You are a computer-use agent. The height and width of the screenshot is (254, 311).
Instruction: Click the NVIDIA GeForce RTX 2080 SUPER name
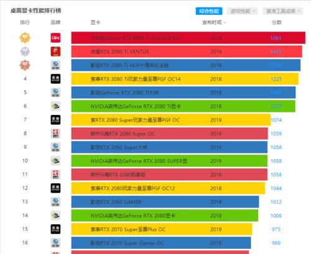point(139,161)
